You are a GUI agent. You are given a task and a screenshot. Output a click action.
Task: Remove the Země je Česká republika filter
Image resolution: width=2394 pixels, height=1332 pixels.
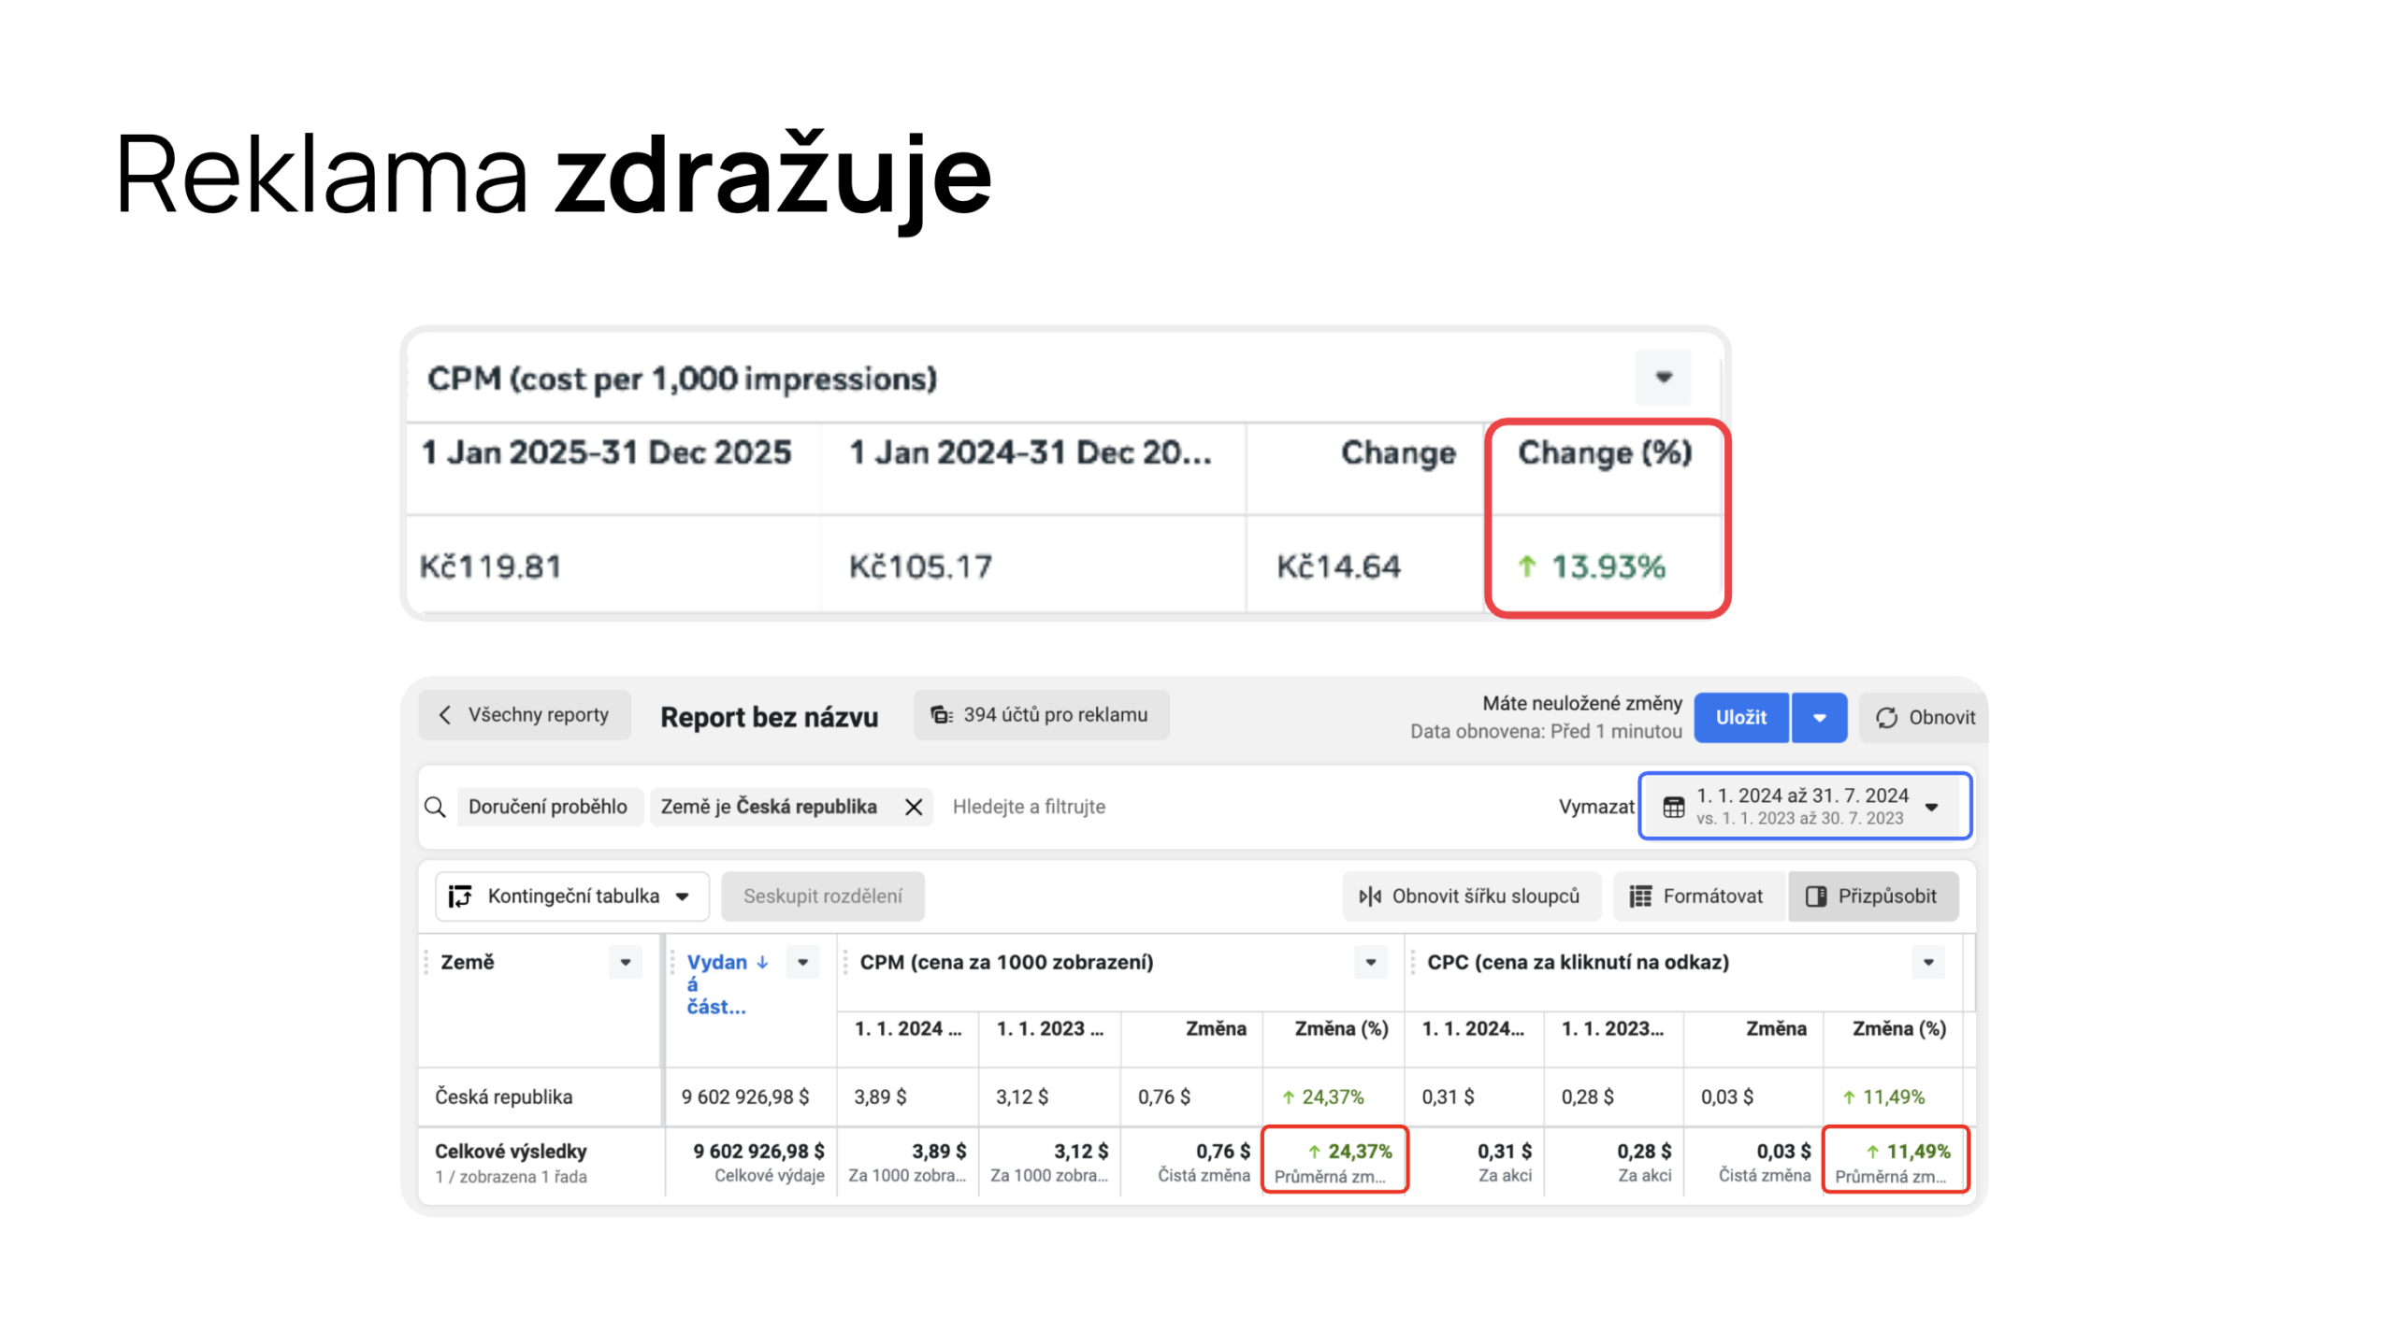[x=914, y=807]
